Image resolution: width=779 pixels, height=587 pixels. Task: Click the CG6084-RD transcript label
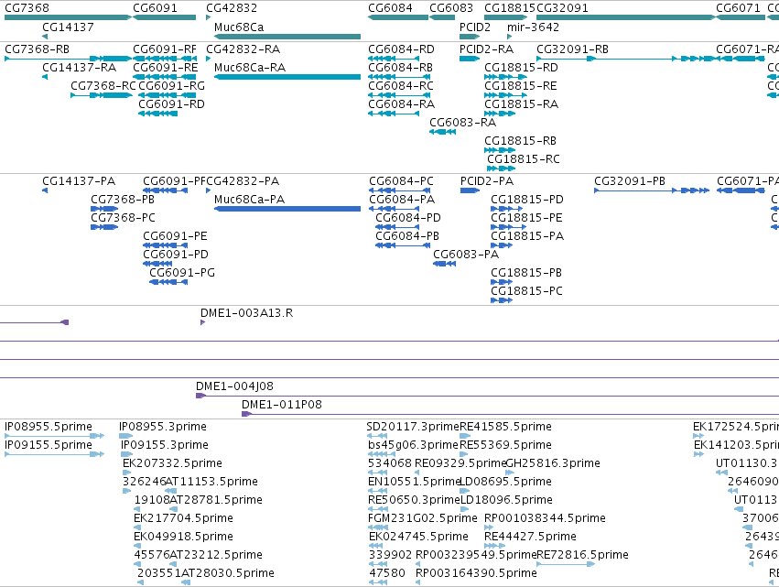pyautogui.click(x=401, y=49)
